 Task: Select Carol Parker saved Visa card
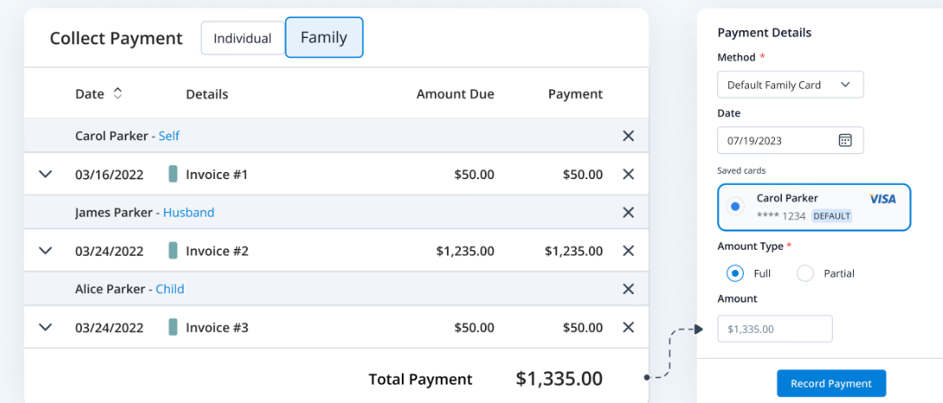click(735, 207)
